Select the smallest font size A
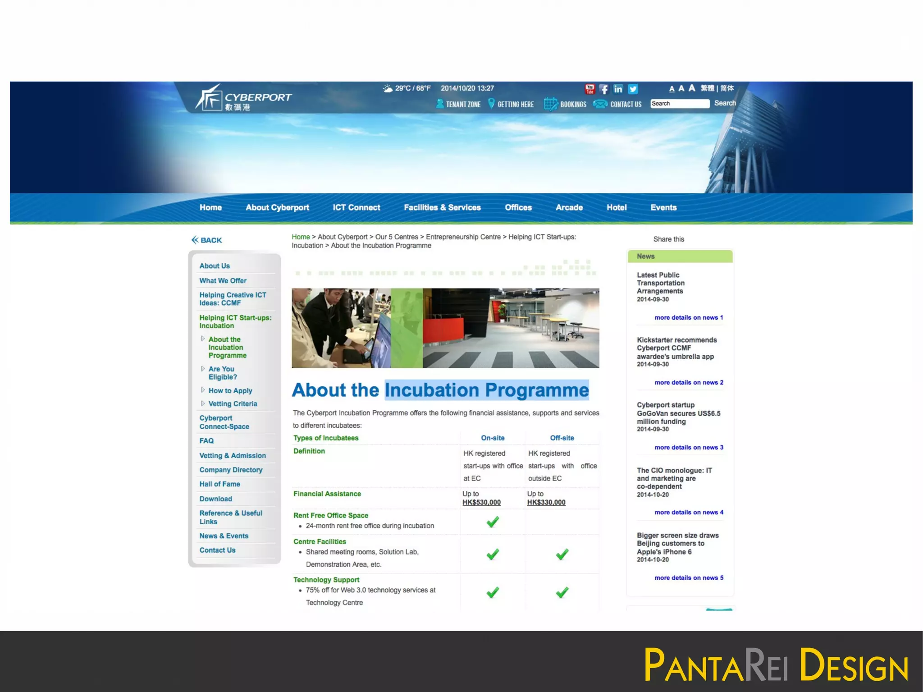Image resolution: width=923 pixels, height=692 pixels. [x=672, y=89]
